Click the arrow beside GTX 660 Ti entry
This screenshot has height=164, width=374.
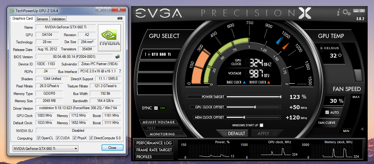(149, 55)
